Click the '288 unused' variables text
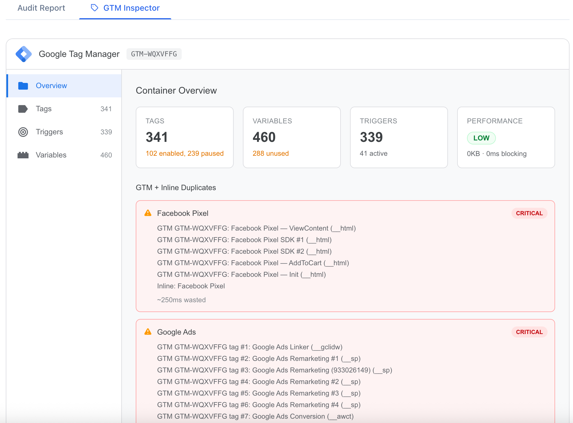The height and width of the screenshot is (423, 573). coord(271,153)
